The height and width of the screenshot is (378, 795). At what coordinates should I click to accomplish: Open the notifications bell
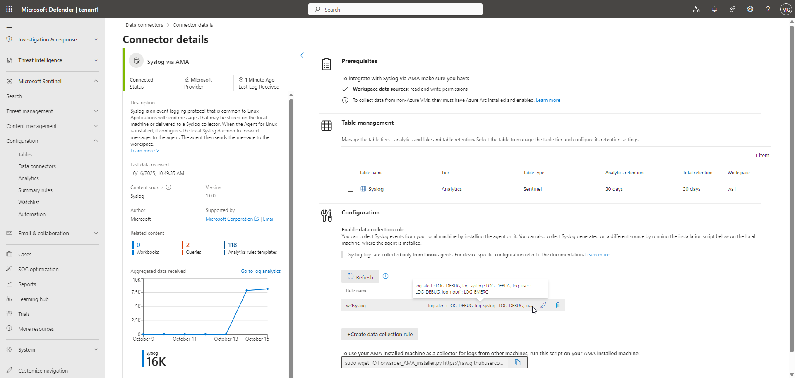(x=714, y=9)
